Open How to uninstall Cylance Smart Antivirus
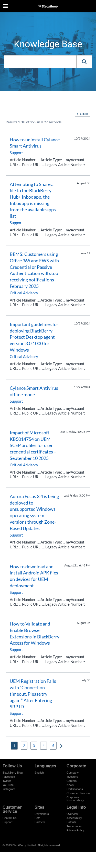The height and width of the screenshot is (852, 96). [35, 143]
